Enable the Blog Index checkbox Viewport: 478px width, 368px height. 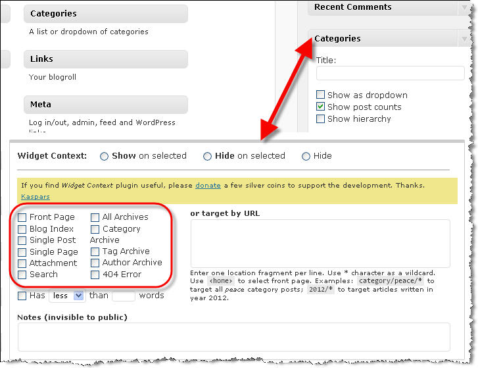pos(22,229)
